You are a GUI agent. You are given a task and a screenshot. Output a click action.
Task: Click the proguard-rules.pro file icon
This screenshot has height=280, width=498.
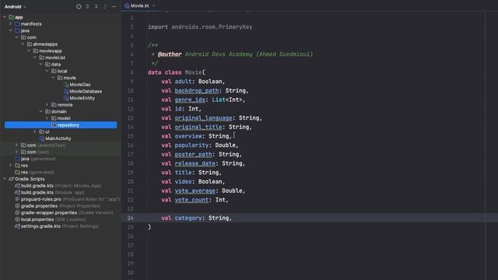tap(17, 199)
